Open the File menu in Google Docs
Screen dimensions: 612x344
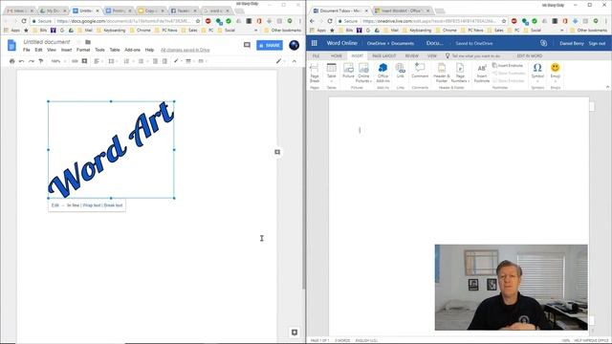click(27, 50)
